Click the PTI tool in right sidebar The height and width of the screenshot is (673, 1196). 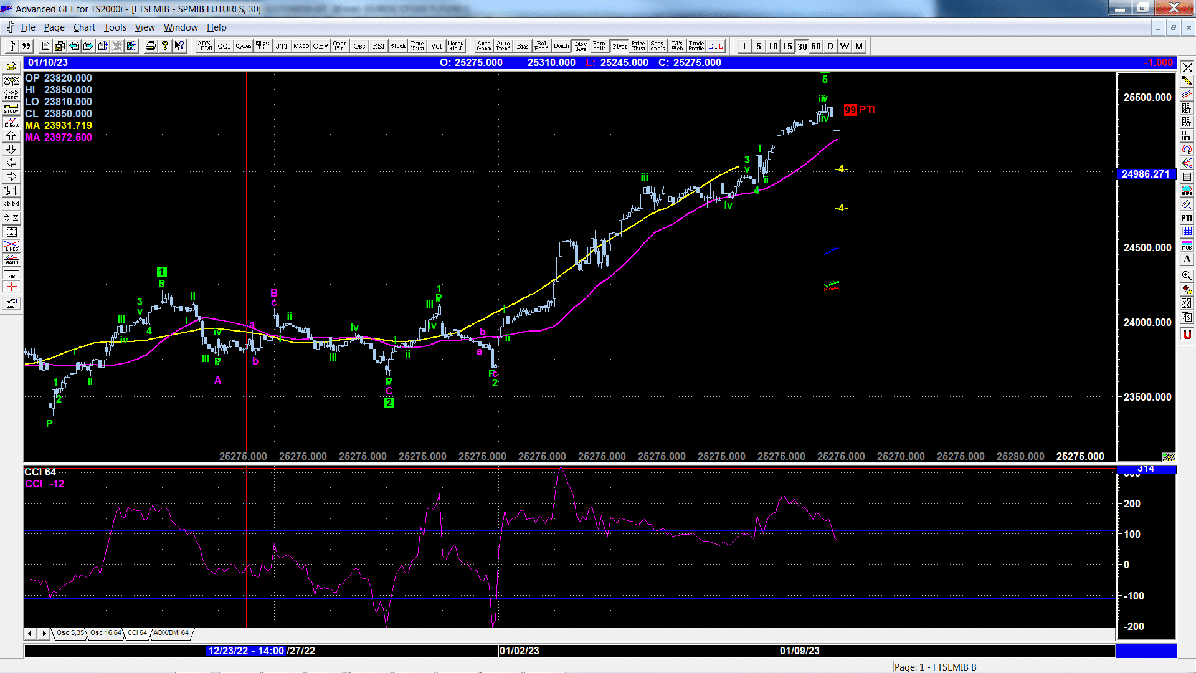click(x=1187, y=217)
